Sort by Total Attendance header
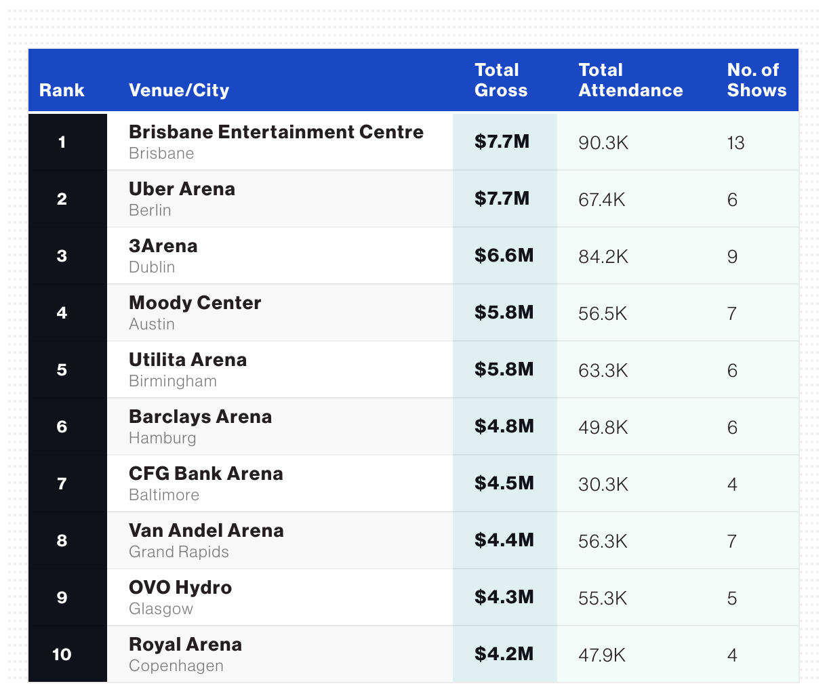 [630, 80]
